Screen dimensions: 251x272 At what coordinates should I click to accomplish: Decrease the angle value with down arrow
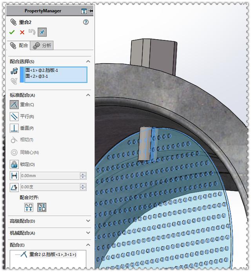point(83,188)
